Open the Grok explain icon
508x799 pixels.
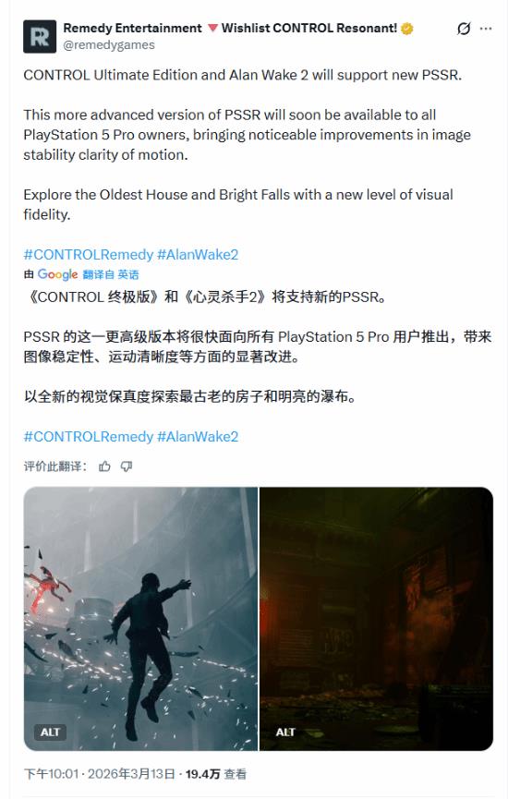pyautogui.click(x=463, y=29)
